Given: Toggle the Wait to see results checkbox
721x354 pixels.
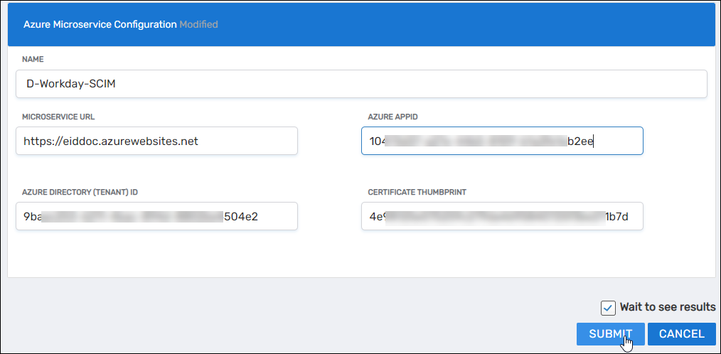Looking at the screenshot, I should (x=608, y=307).
